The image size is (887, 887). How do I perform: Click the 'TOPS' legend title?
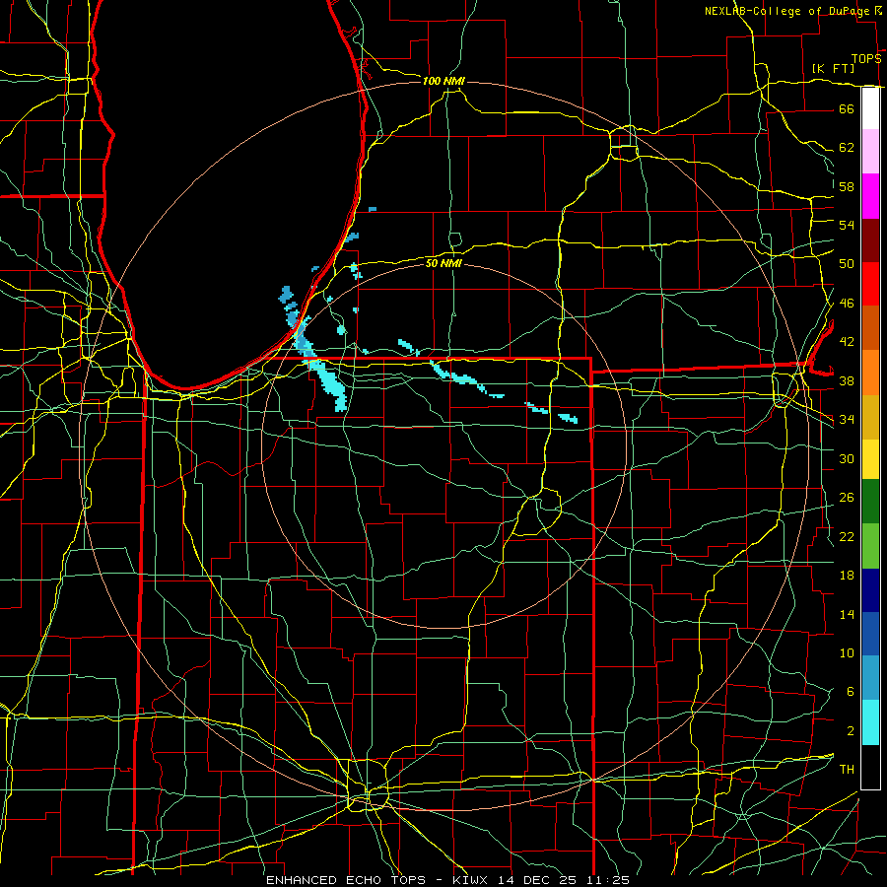tap(866, 59)
